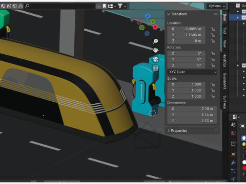Click Scene collection icon in outliner
This screenshot has height=184, width=246.
click(238, 6)
